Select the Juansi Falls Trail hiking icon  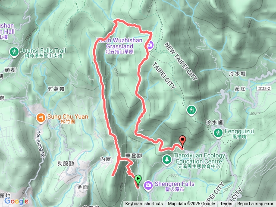14,52
